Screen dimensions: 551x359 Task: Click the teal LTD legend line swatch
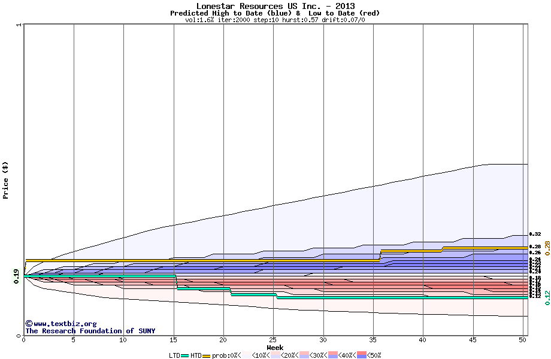pyautogui.click(x=185, y=355)
